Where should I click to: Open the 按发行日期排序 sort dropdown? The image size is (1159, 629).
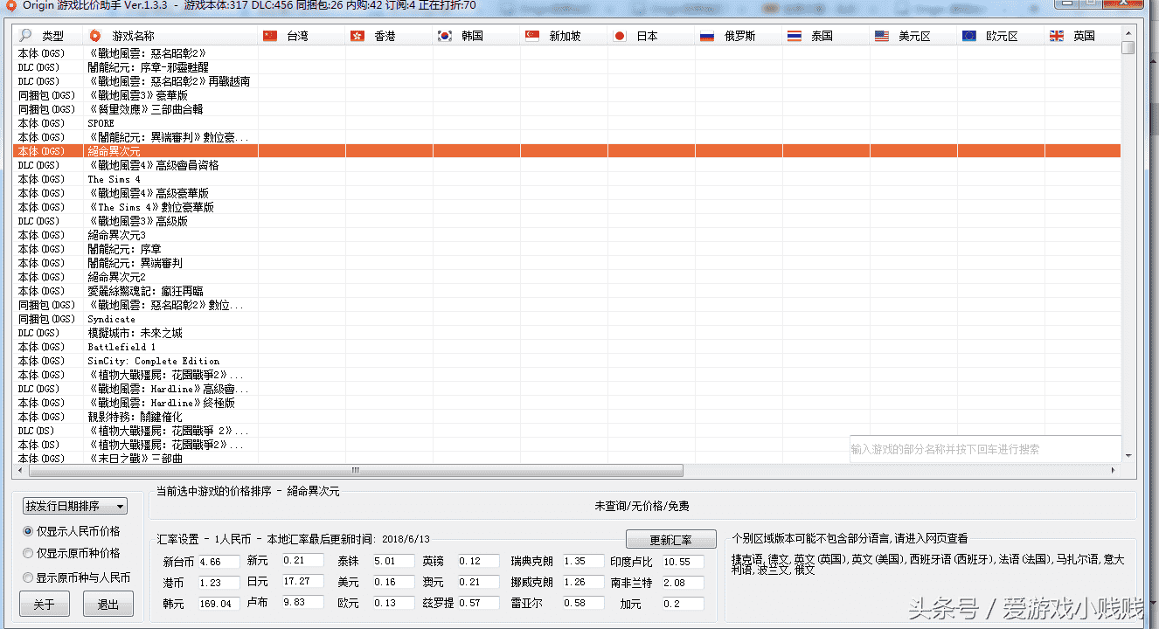click(75, 506)
